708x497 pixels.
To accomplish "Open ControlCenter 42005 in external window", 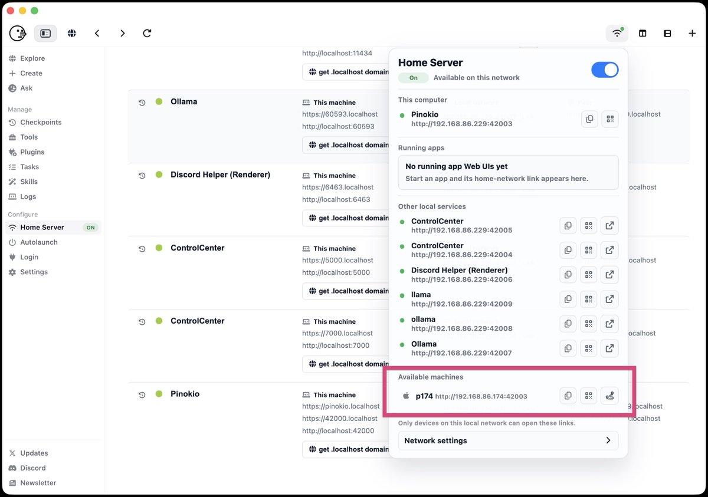I will click(609, 225).
